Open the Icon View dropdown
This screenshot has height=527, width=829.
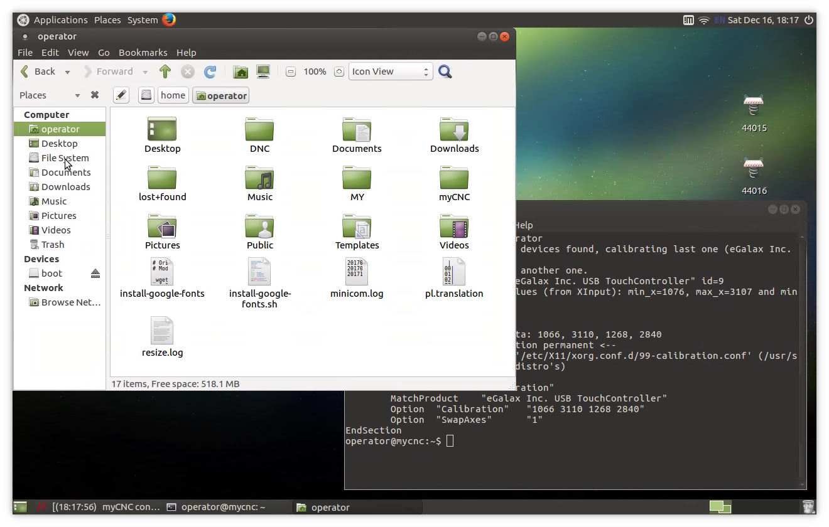[390, 72]
